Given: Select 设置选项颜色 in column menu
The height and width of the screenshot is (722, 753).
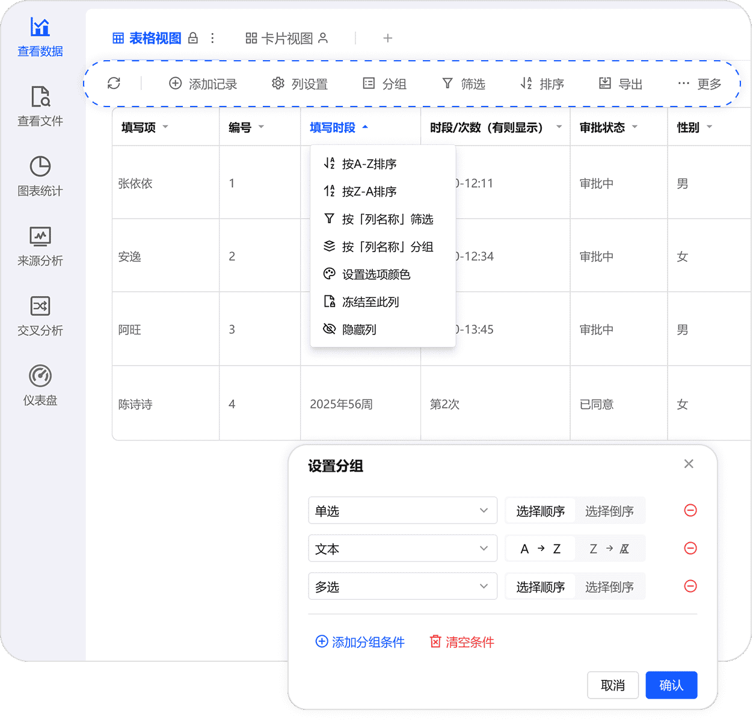Looking at the screenshot, I should pyautogui.click(x=376, y=274).
